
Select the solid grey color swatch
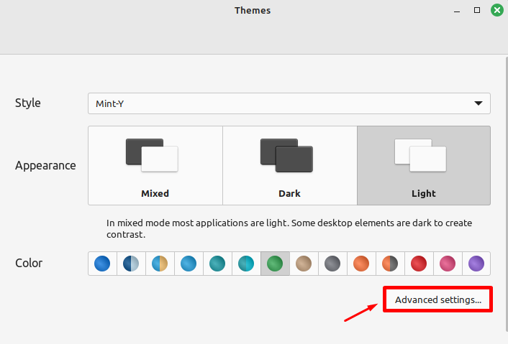coord(332,264)
